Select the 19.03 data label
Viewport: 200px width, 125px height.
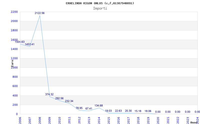(108, 111)
